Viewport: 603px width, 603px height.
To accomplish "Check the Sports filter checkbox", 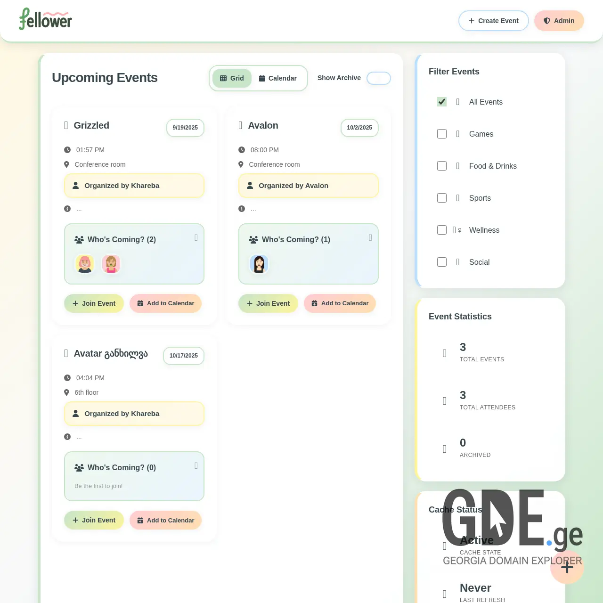I will (x=441, y=198).
